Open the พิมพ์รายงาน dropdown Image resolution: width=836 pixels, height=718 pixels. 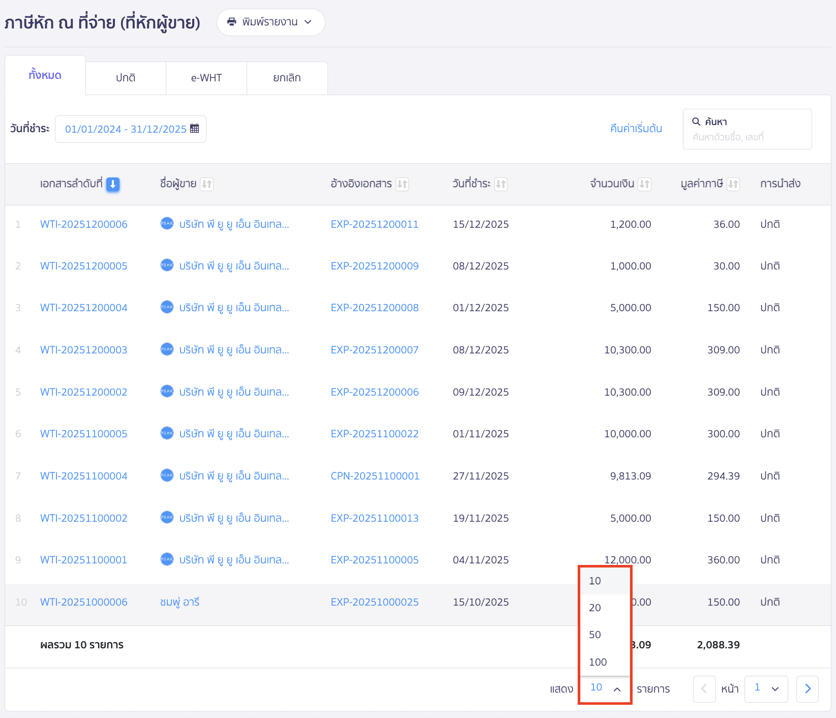click(x=271, y=22)
